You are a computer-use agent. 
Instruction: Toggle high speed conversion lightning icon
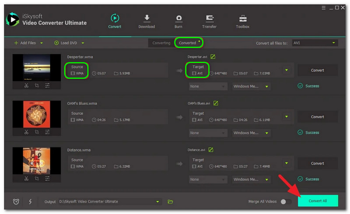point(30,201)
